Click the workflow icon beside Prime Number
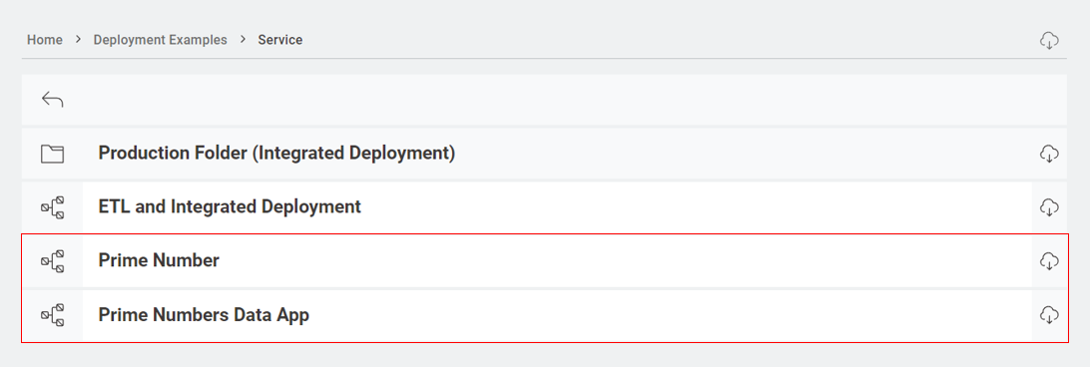Image resolution: width=1090 pixels, height=367 pixels. click(52, 260)
